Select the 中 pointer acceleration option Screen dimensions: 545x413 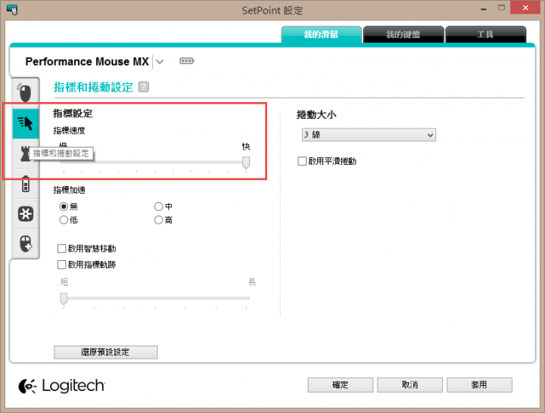click(x=158, y=206)
